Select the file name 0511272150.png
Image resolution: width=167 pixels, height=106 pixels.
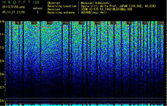14,7
